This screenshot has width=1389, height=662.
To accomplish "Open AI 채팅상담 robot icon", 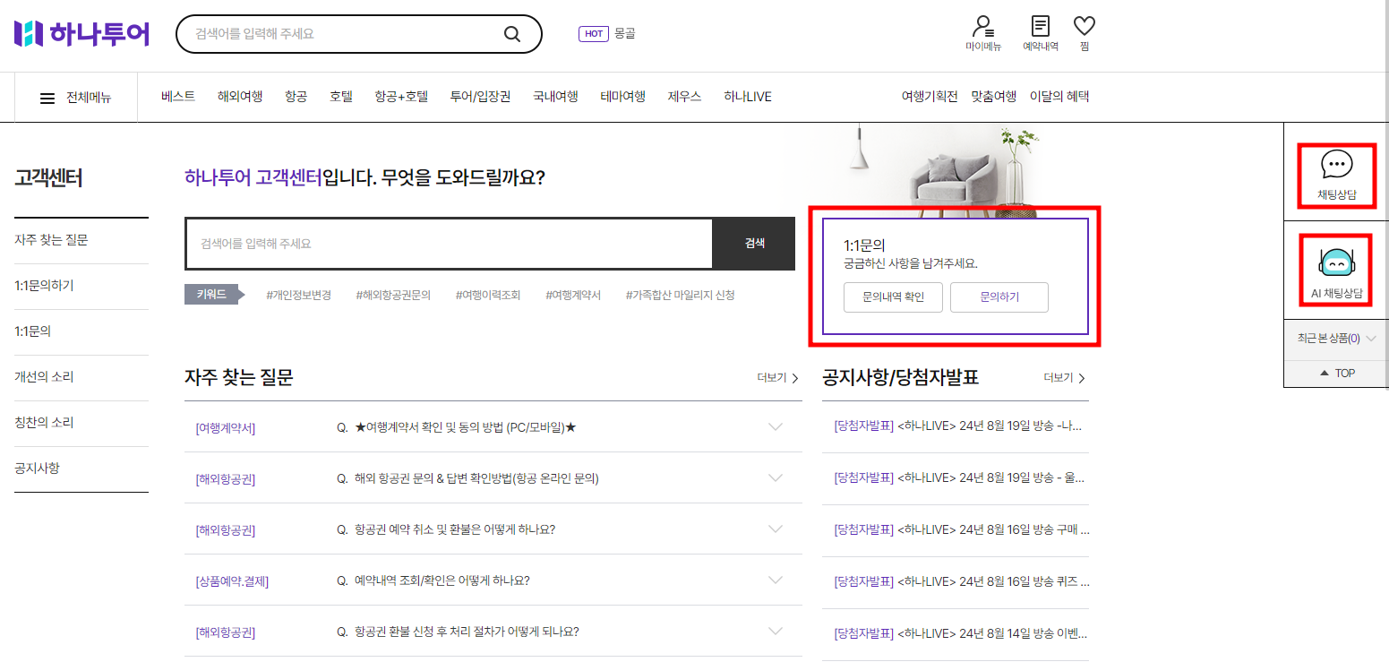I will click(x=1335, y=267).
